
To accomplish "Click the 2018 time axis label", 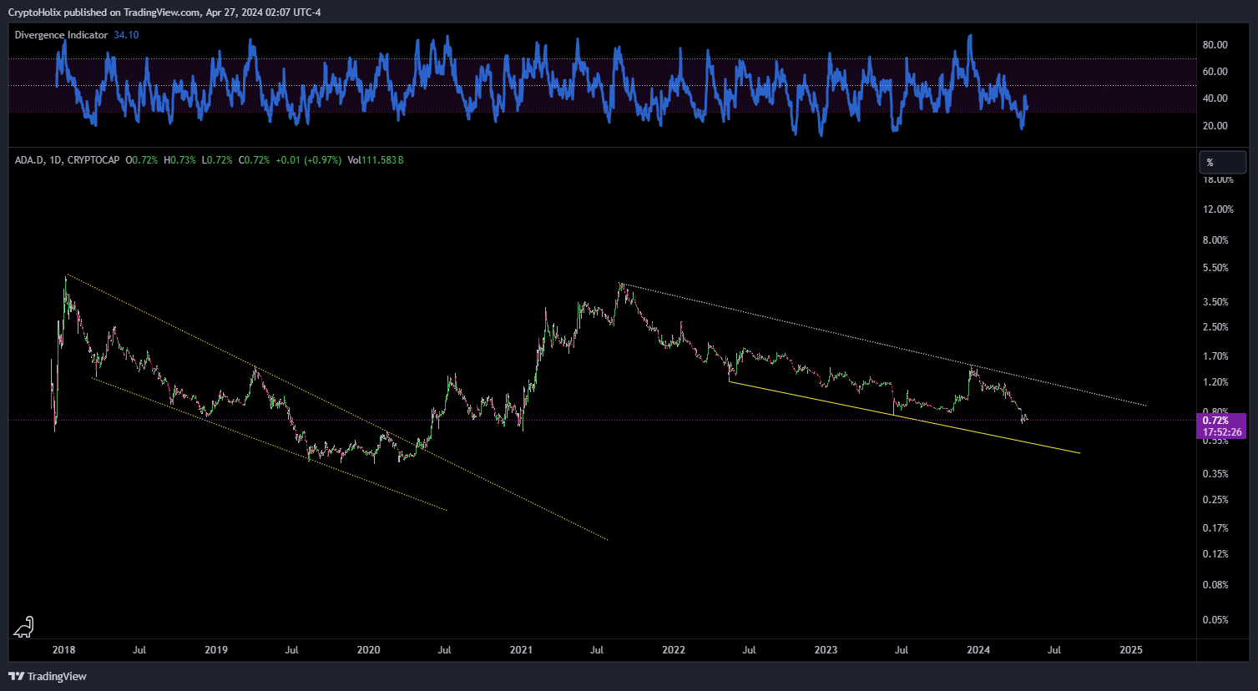I will 63,650.
